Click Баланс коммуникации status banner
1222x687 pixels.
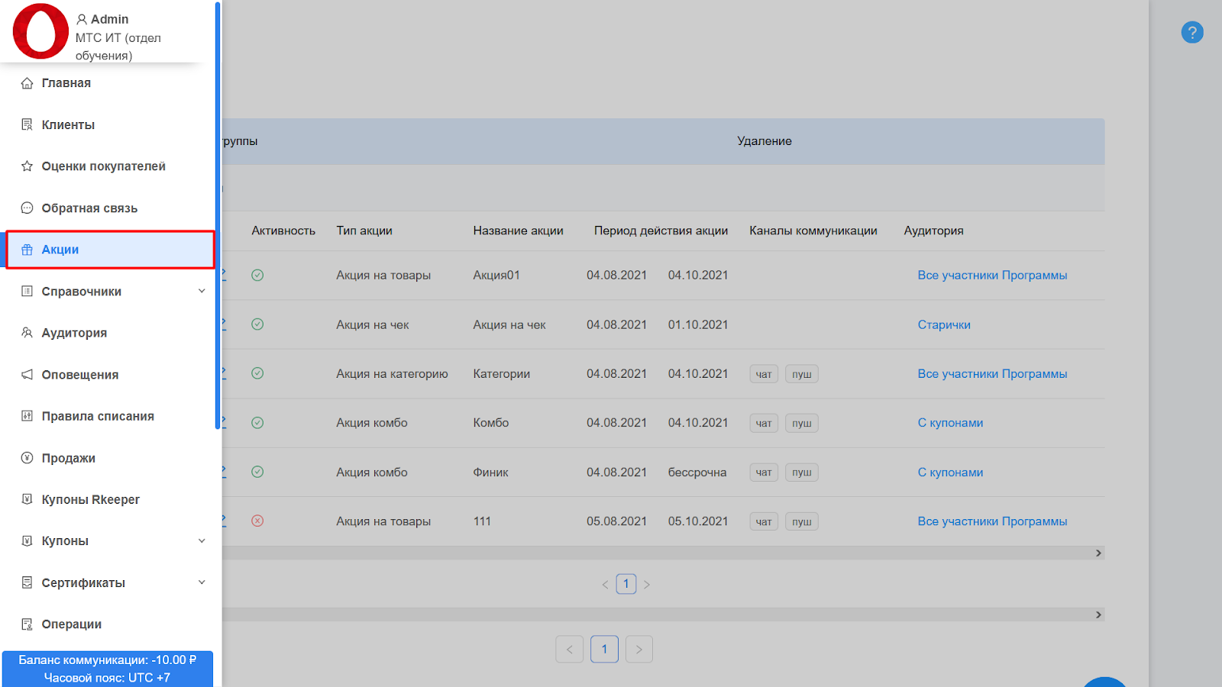(107, 669)
